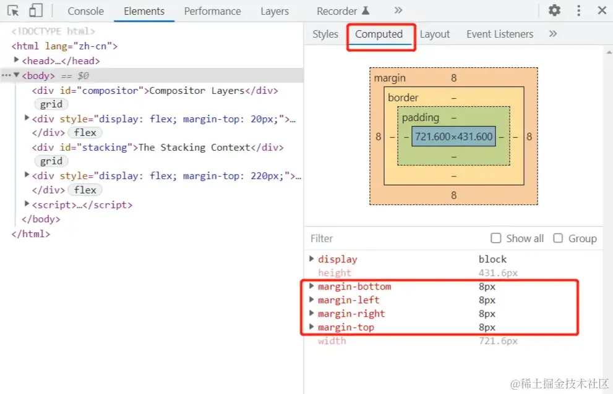Expand the head element node
613x394 pixels.
click(17, 60)
